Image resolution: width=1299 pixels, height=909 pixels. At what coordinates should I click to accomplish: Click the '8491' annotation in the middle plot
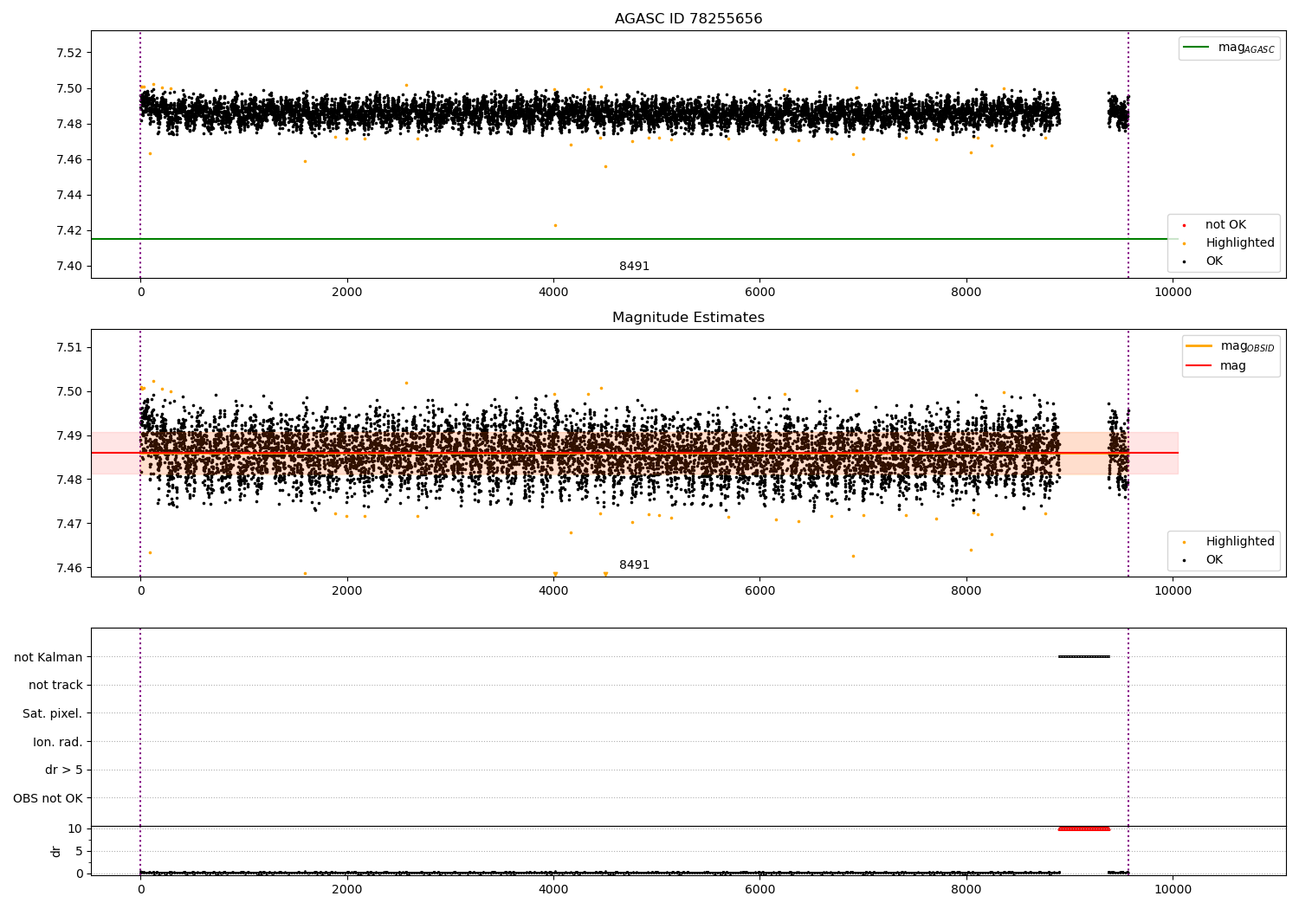(634, 565)
